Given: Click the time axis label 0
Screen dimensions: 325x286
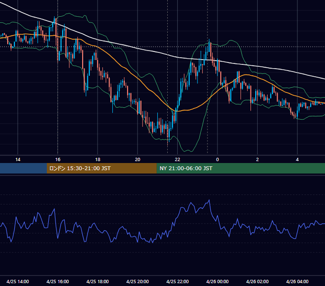Looking at the screenshot, I should pos(217,160).
